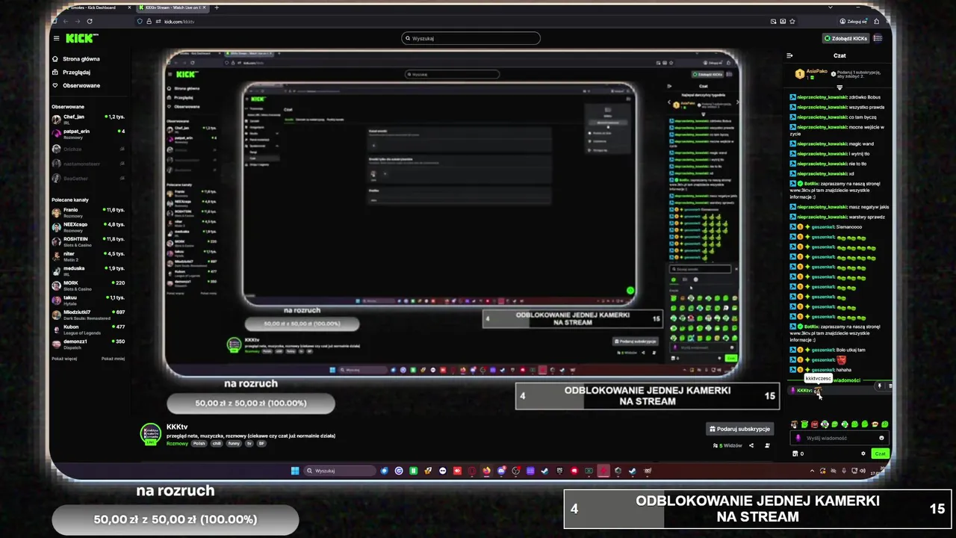Insert the last green quick emote
The image size is (956, 538).
[x=884, y=424]
